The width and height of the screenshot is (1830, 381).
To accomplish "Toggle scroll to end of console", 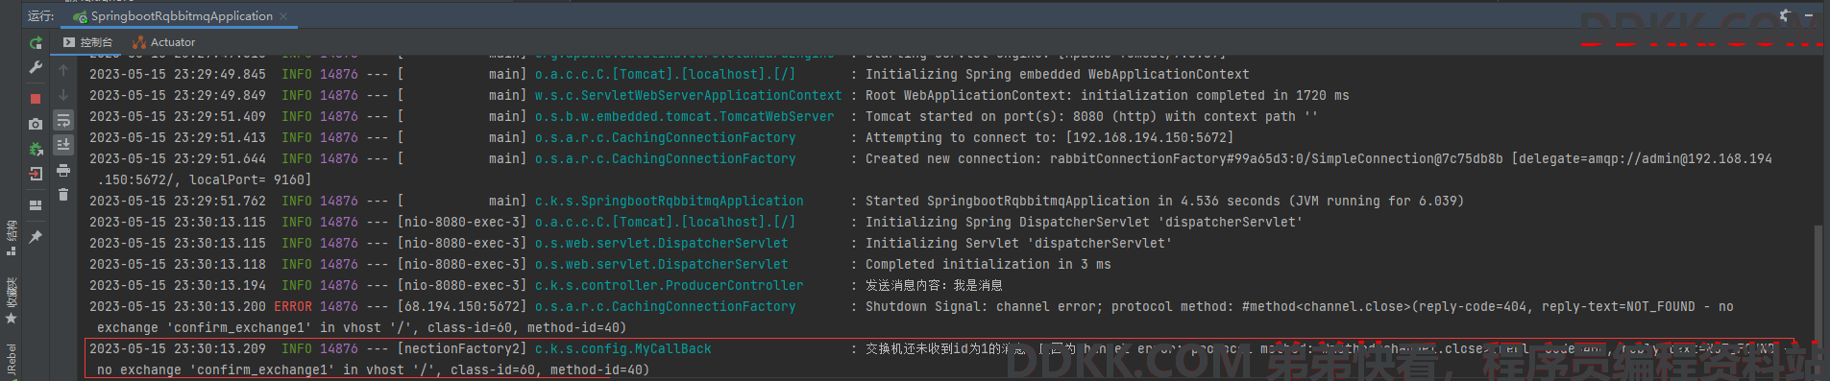I will point(63,145).
